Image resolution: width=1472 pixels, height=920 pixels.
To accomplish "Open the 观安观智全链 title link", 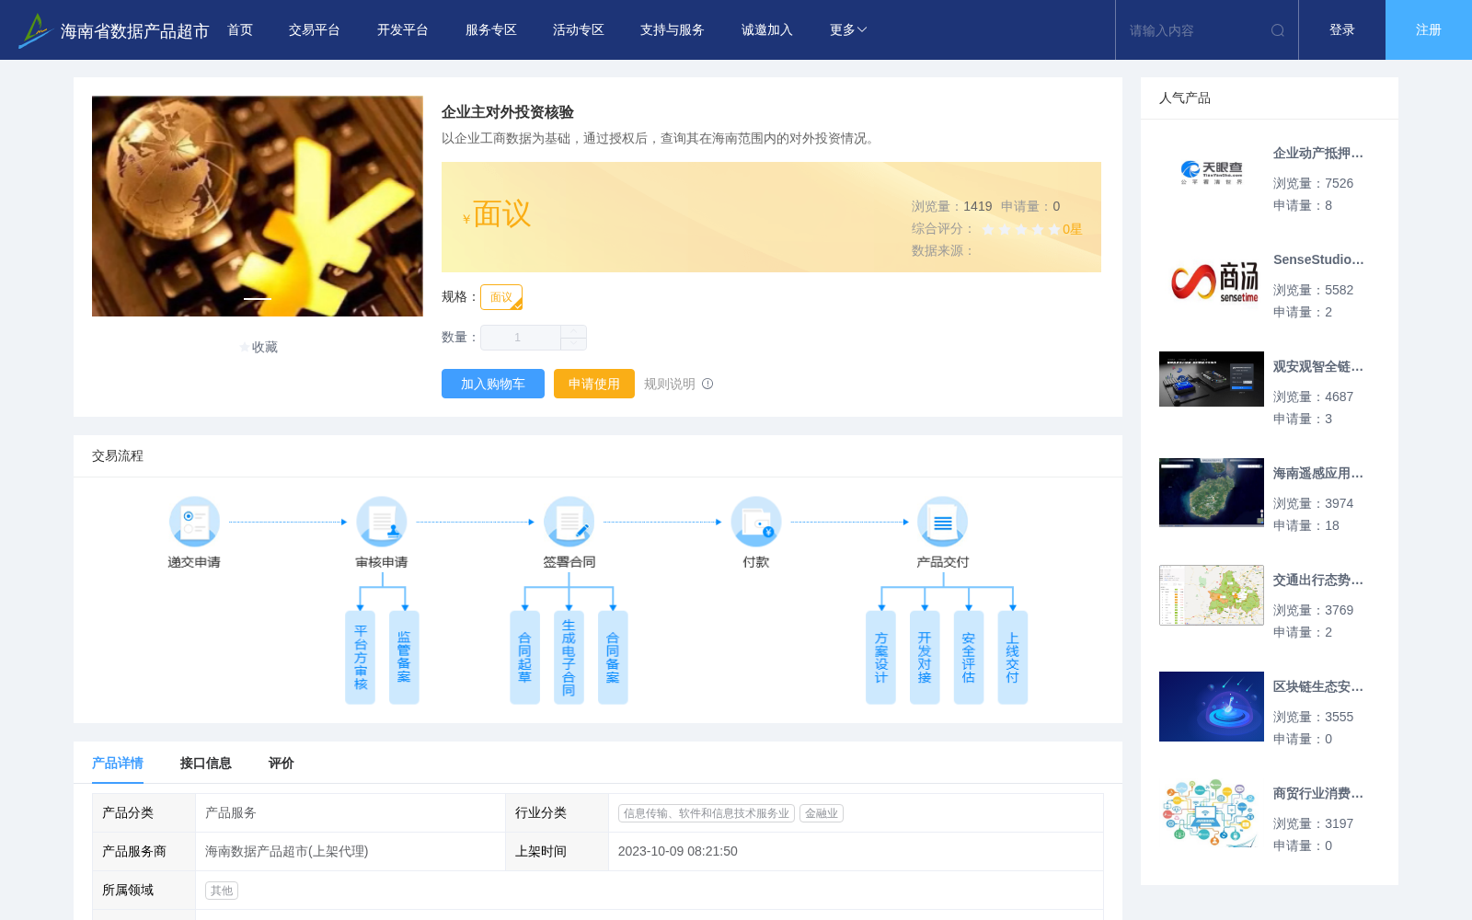I will 1318,366.
